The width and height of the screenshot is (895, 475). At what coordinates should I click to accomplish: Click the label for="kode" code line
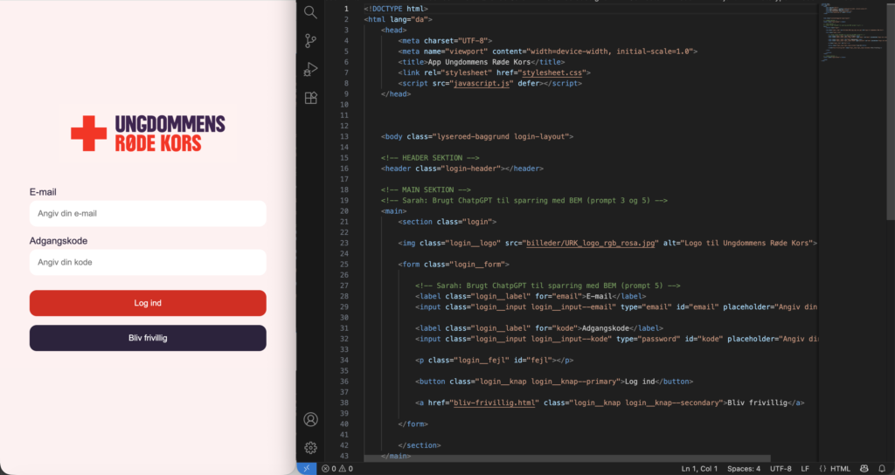pos(538,328)
